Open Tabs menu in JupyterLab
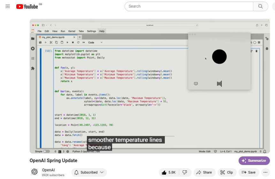 tap(81, 31)
